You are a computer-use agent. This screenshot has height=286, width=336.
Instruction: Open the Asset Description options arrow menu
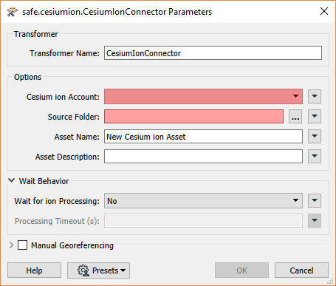pyautogui.click(x=315, y=157)
